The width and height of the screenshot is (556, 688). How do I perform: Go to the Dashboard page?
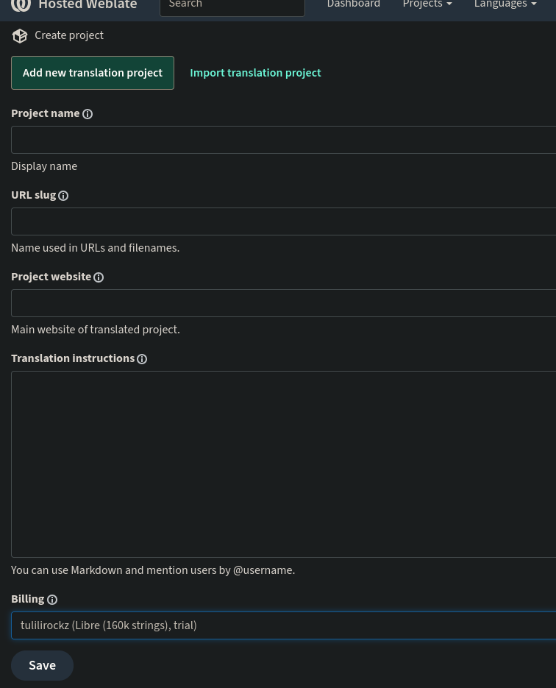[353, 5]
